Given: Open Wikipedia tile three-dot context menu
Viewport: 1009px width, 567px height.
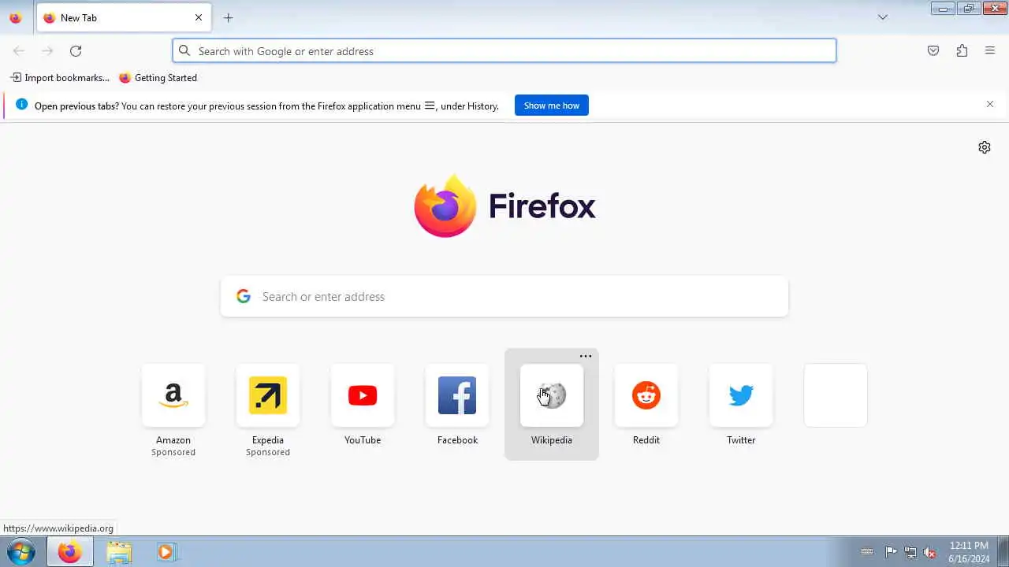Looking at the screenshot, I should point(586,357).
